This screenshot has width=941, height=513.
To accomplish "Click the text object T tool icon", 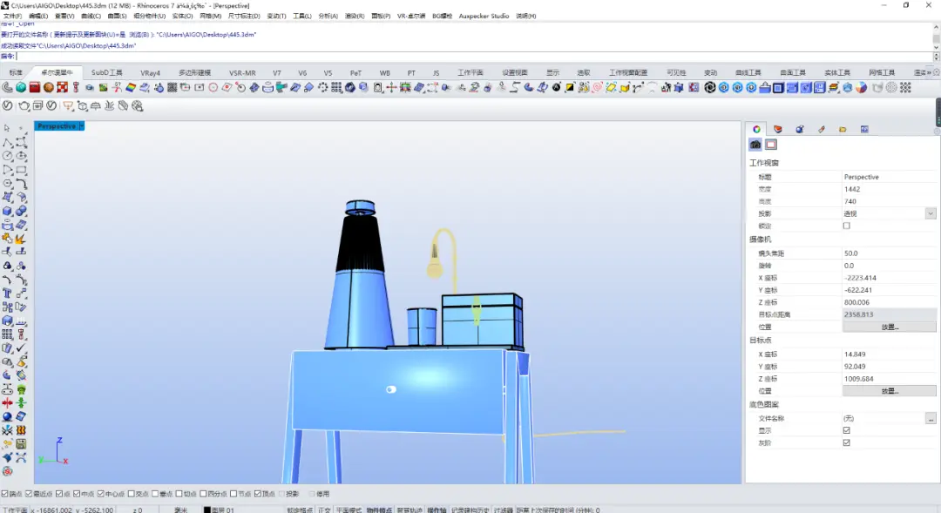I will tap(7, 293).
